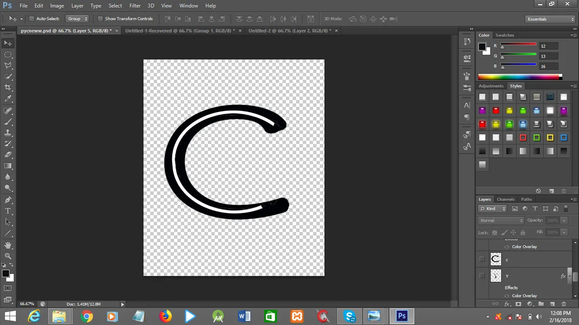
Task: Switch to the Adjustments tab
Action: click(491, 86)
